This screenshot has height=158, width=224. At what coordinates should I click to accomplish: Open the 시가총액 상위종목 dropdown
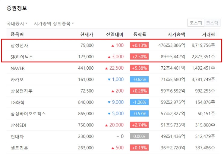[54, 23]
